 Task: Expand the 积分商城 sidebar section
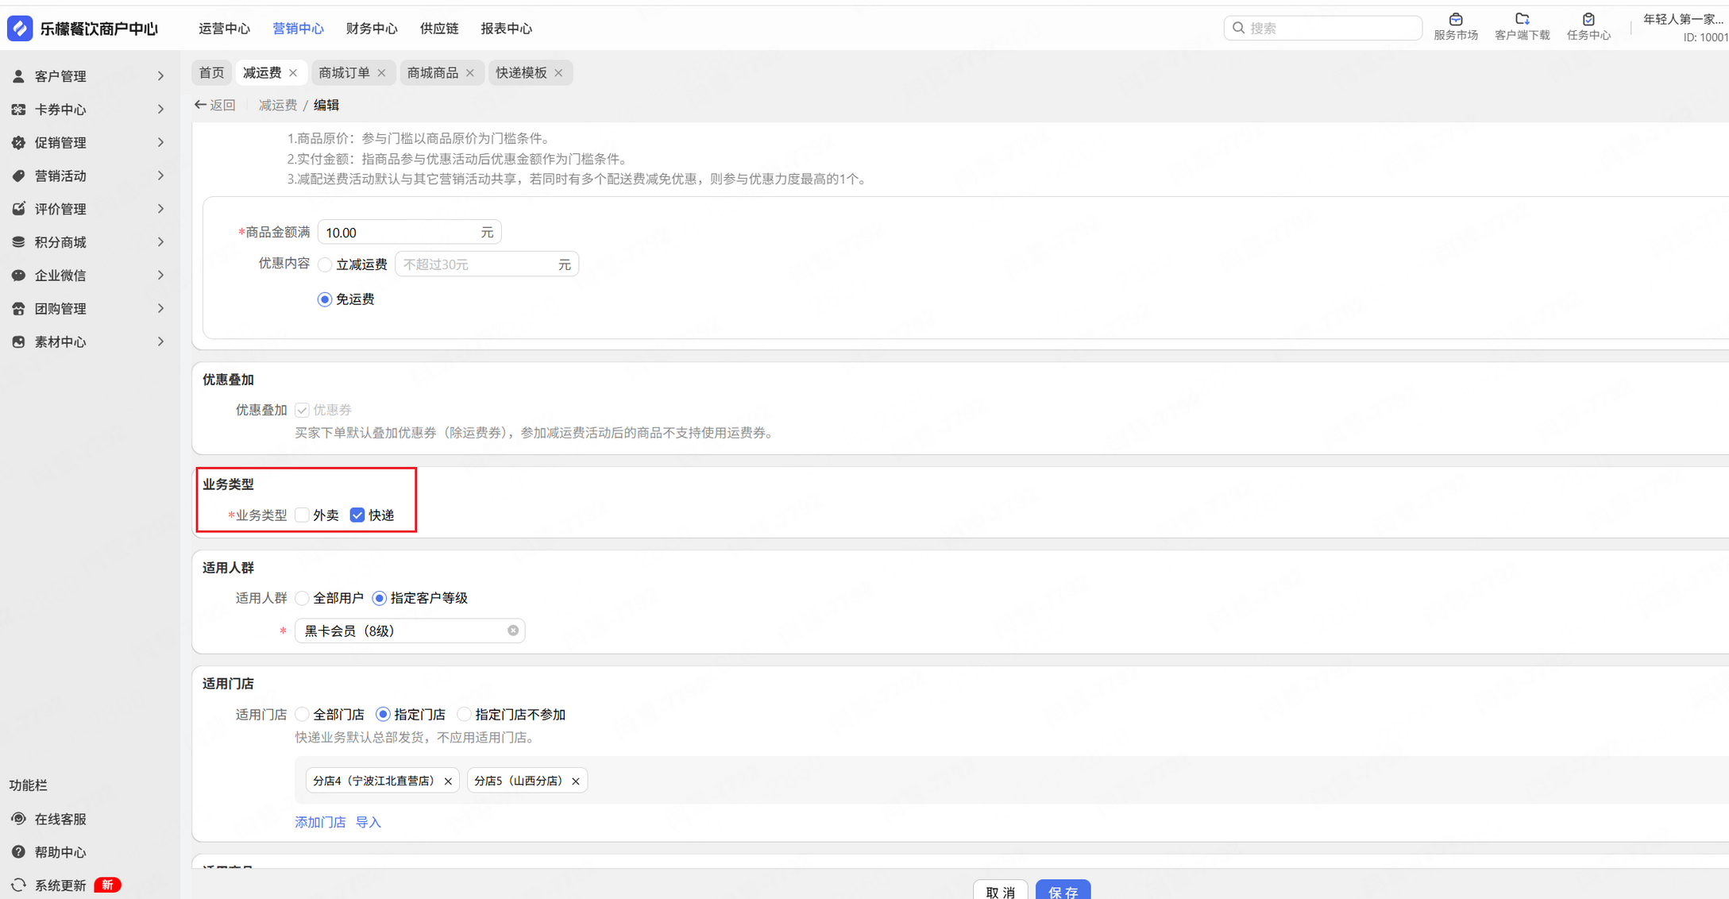coord(89,242)
